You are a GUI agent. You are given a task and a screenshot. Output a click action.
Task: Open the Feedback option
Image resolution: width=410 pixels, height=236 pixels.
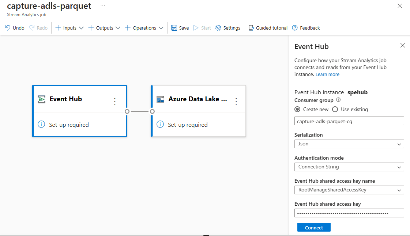point(306,27)
